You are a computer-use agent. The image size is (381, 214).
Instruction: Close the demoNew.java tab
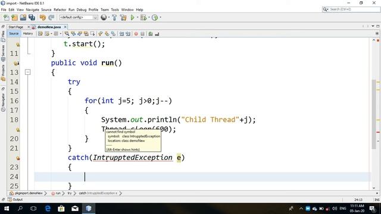[65, 27]
